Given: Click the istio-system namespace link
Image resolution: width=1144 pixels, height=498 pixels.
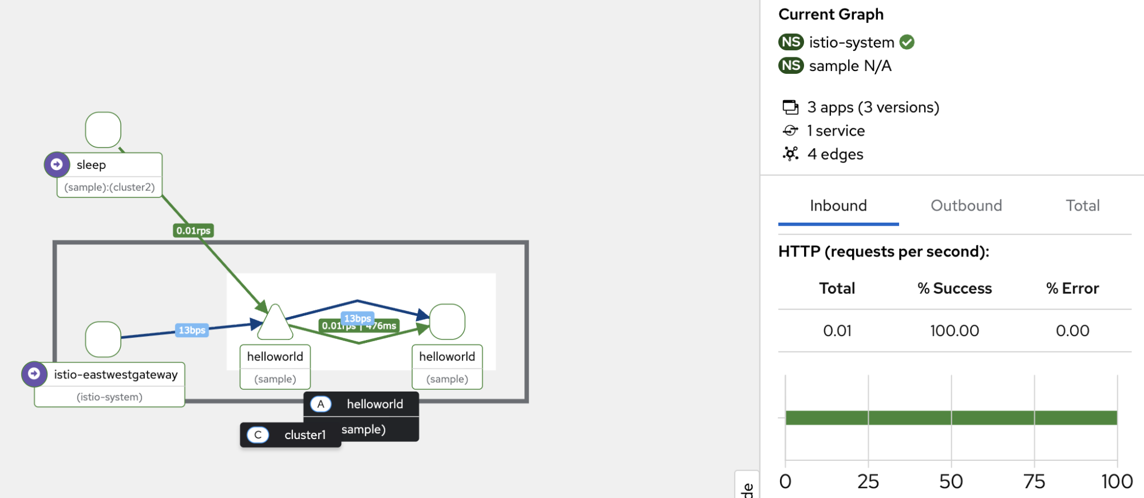Looking at the screenshot, I should point(851,42).
